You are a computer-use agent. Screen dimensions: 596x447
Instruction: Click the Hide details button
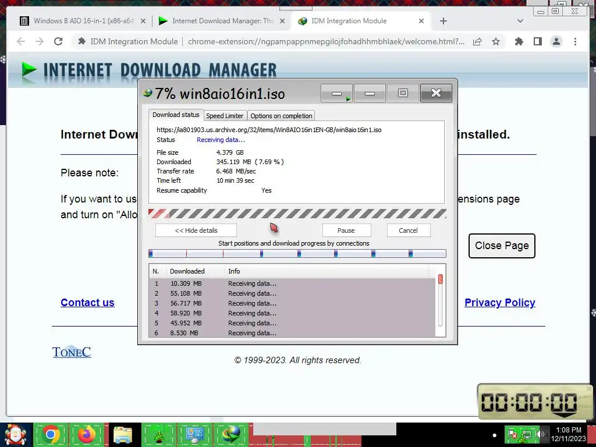point(196,230)
